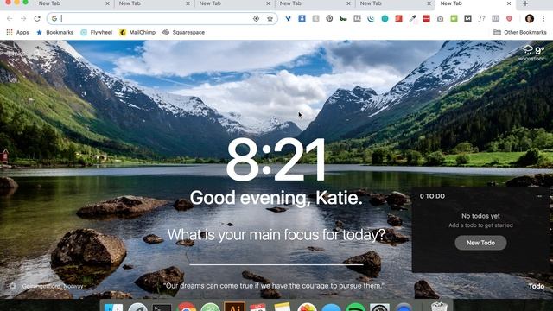
Task: Click the red Office extension icon
Action: point(398,19)
